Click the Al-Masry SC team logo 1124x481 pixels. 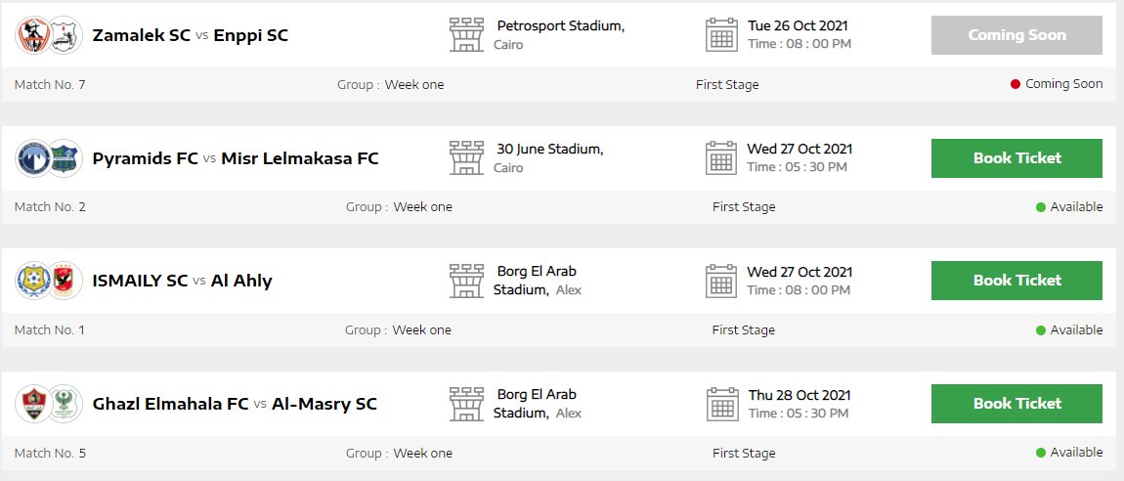point(65,404)
